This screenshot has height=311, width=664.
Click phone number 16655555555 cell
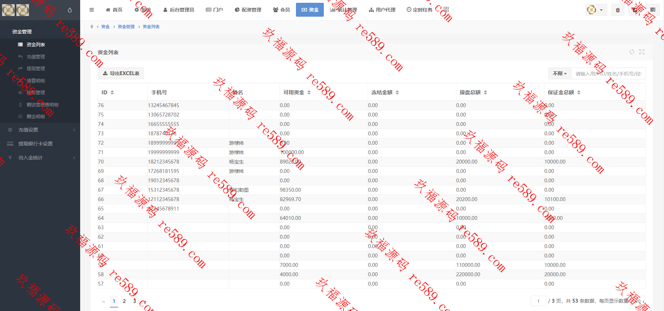(x=163, y=124)
